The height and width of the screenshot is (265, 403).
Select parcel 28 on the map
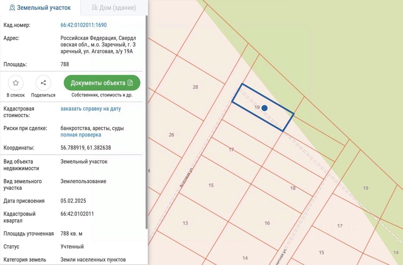(195, 87)
